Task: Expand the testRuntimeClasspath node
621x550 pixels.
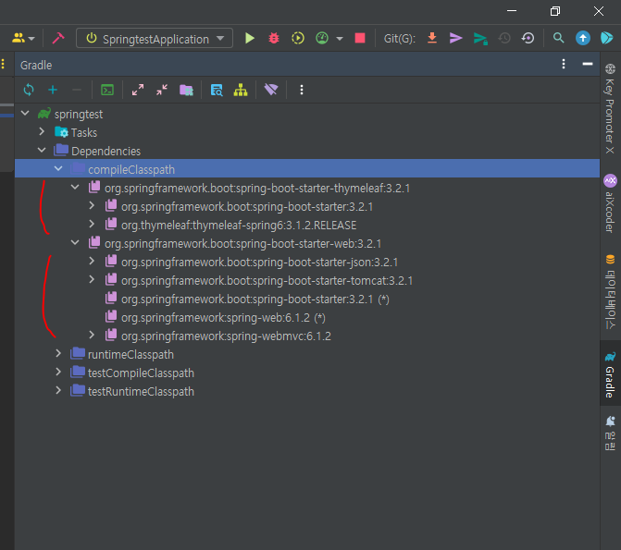Action: point(58,390)
